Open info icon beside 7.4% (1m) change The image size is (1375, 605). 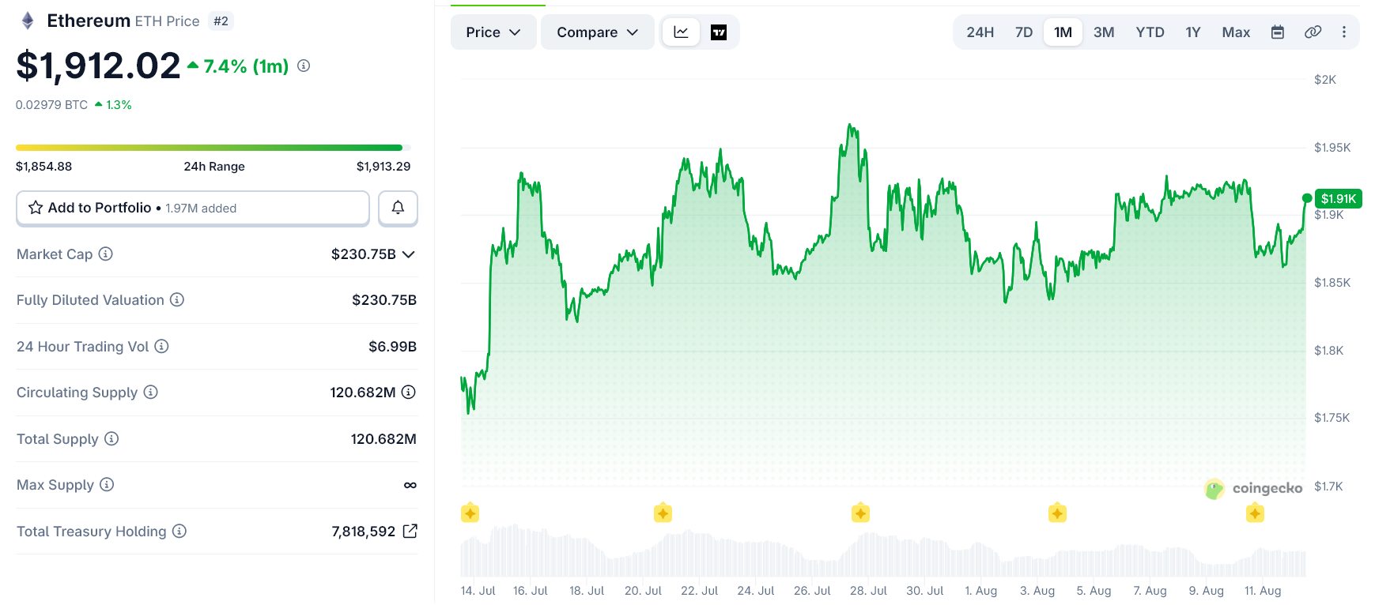[304, 66]
